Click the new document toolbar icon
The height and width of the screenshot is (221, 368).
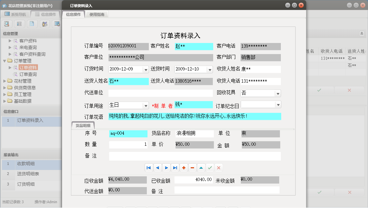[x=32, y=24]
